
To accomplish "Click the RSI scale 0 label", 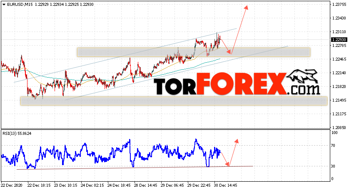I will click(332, 179).
